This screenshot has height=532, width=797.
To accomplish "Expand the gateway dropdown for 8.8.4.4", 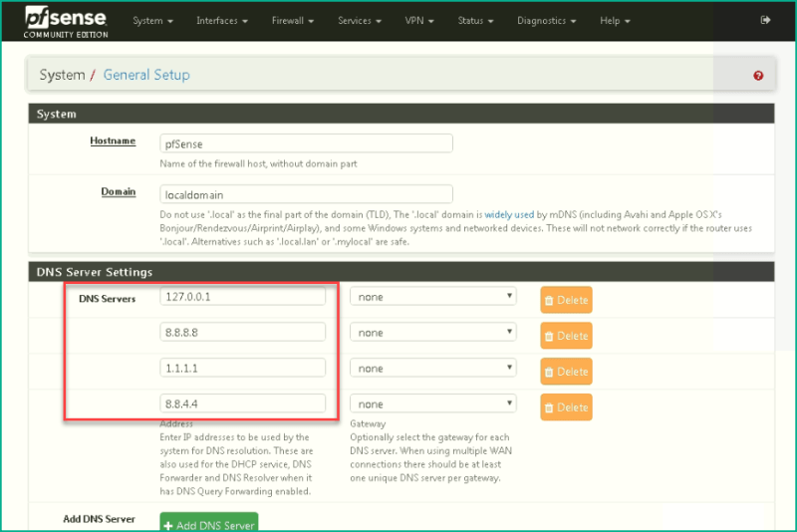I will [433, 403].
